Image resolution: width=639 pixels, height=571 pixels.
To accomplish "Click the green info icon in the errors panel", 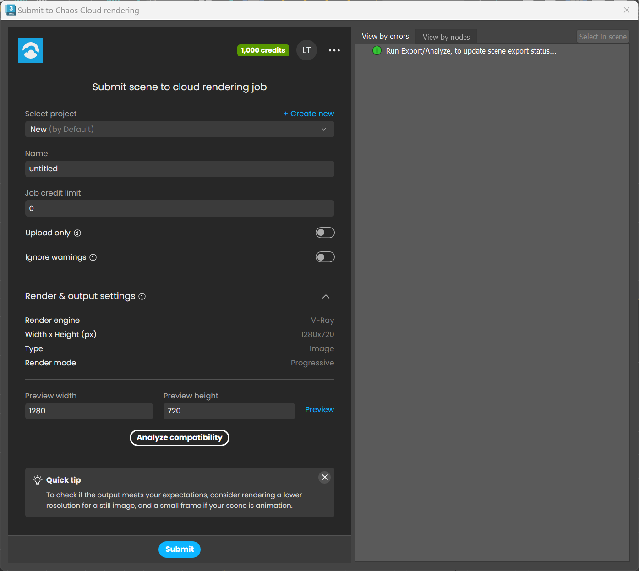I will point(377,51).
